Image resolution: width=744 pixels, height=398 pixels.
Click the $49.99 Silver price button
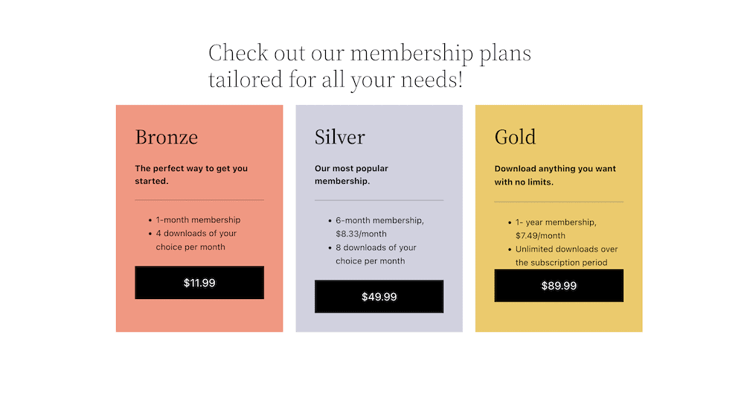pos(379,297)
